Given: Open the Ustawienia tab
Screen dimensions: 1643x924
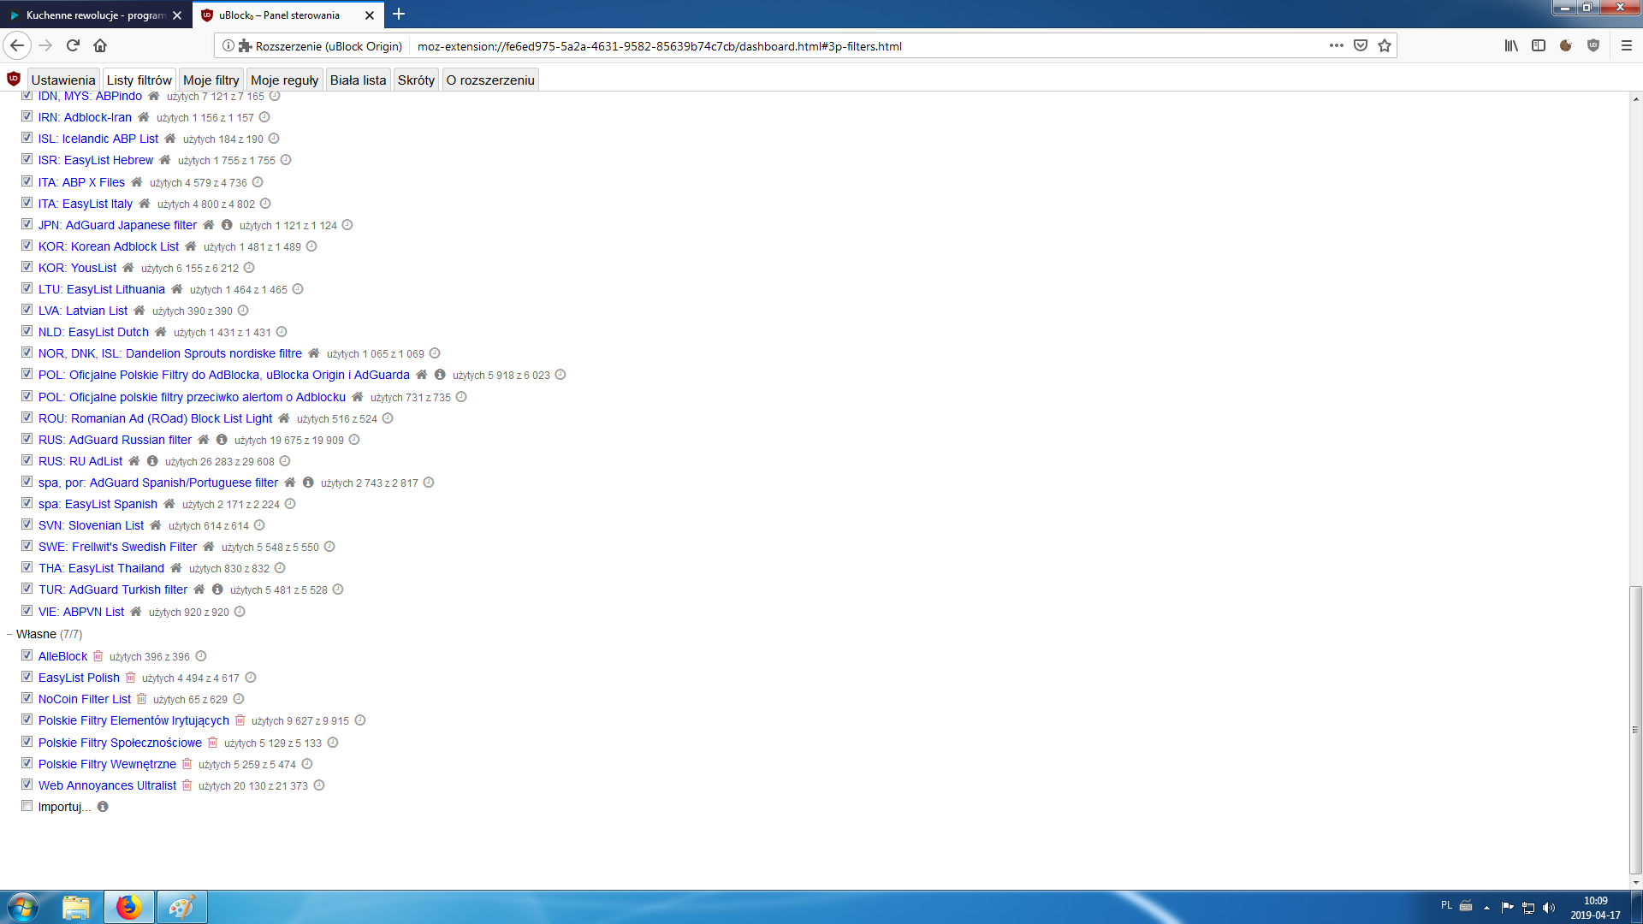Looking at the screenshot, I should (x=62, y=79).
